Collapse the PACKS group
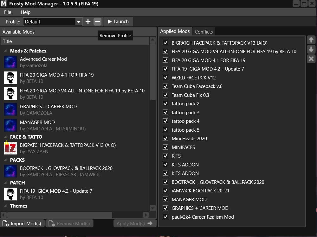 [x=5, y=160]
